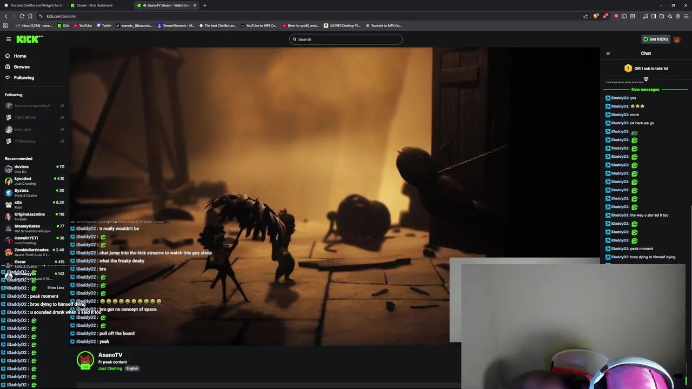Open foxwarriorgaming followed channel

tap(34, 105)
